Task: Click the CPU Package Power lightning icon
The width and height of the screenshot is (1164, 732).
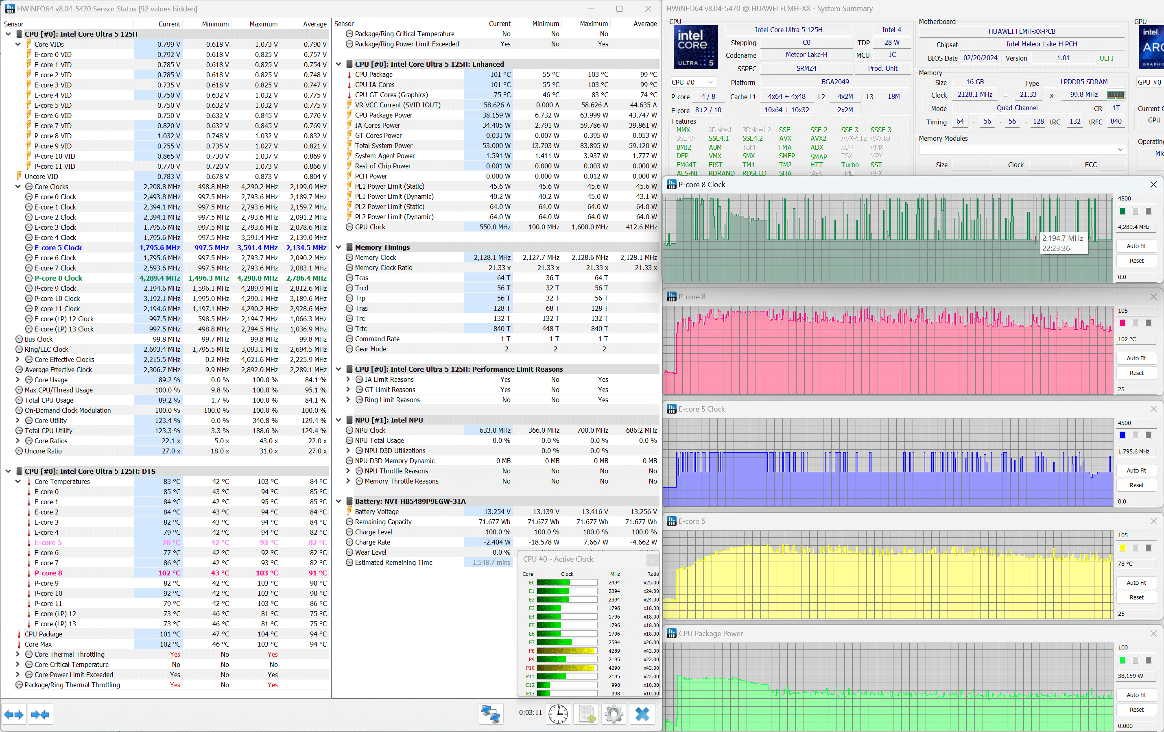Action: click(x=349, y=115)
